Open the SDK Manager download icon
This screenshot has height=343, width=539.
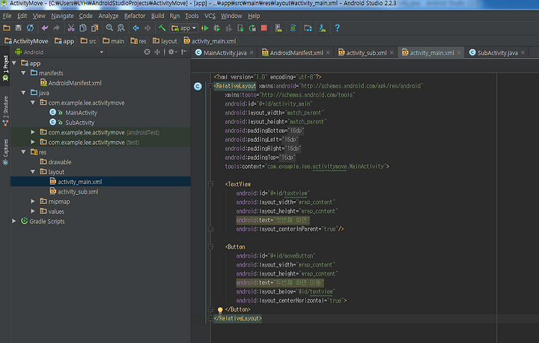[323, 28]
